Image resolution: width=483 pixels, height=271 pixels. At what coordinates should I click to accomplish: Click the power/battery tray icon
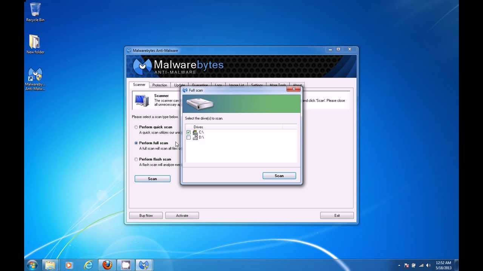pyautogui.click(x=414, y=265)
